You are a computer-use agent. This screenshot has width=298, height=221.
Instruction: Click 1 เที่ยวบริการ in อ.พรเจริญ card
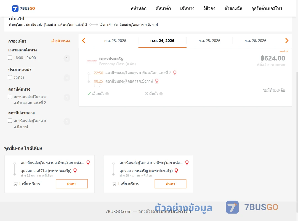[x=128, y=184]
